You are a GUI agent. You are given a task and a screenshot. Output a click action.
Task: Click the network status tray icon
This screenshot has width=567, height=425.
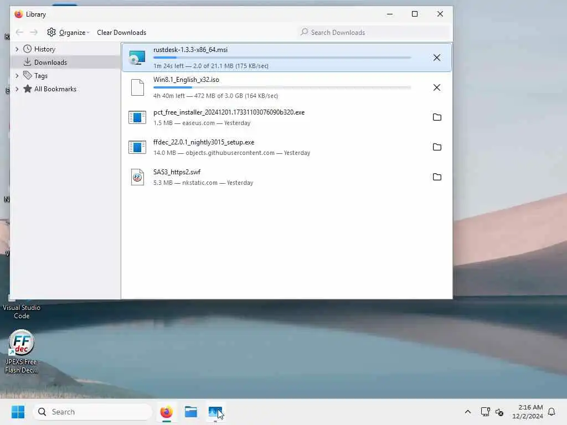click(x=485, y=412)
